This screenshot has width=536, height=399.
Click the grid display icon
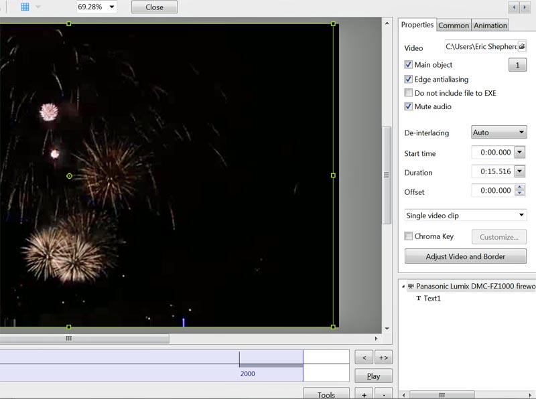coord(25,7)
